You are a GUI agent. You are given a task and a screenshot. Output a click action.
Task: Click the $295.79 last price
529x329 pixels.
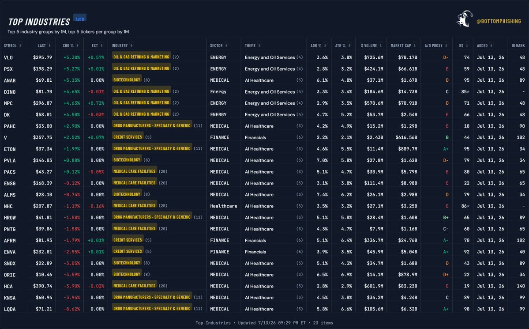click(42, 57)
